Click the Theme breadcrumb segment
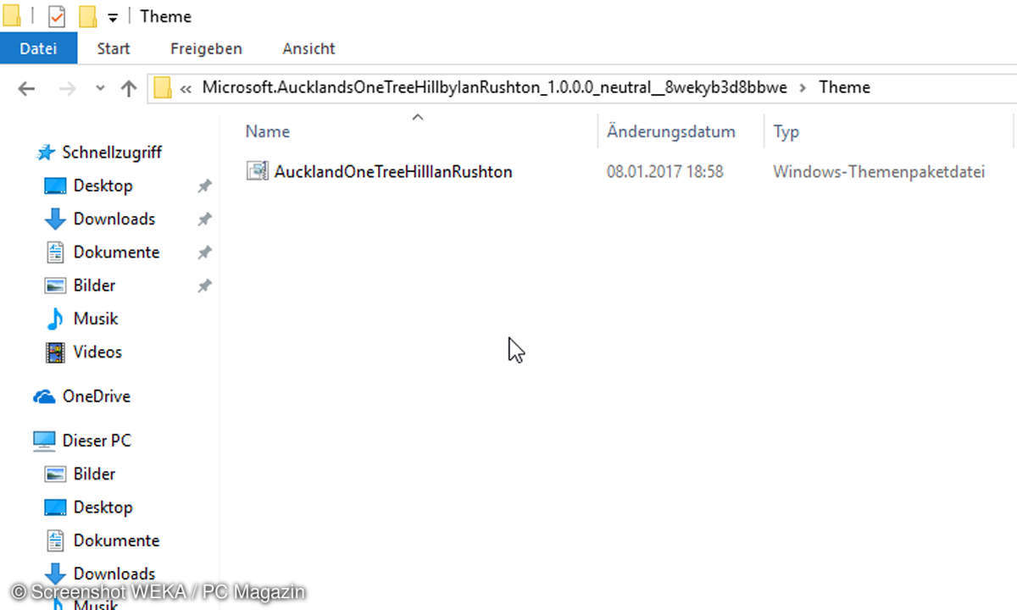The image size is (1017, 610). pyautogui.click(x=844, y=87)
